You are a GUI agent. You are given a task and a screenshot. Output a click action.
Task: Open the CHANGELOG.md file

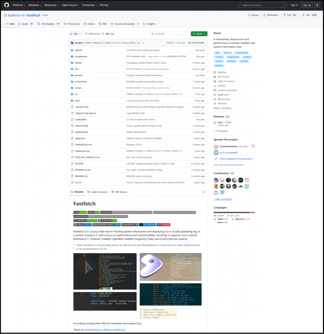[x=83, y=144]
